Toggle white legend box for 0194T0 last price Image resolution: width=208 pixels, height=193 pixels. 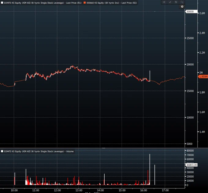point(2,3)
